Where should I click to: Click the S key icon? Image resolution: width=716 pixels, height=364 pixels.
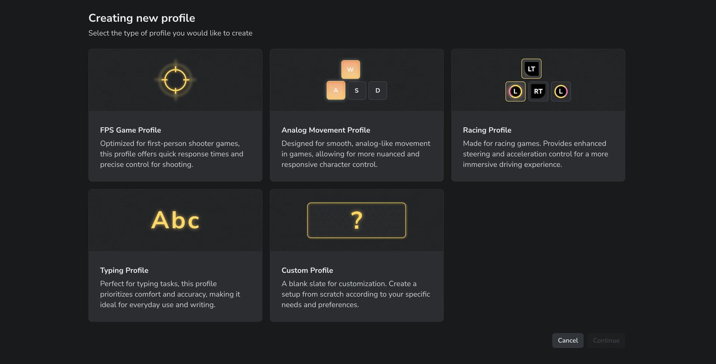357,90
